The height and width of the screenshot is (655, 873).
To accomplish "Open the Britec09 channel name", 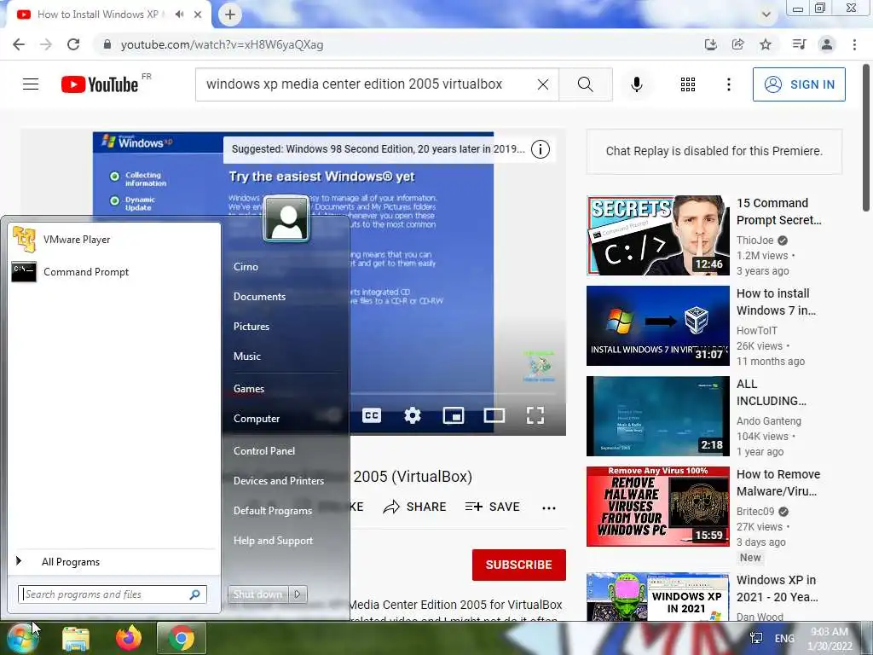I will coord(755,512).
